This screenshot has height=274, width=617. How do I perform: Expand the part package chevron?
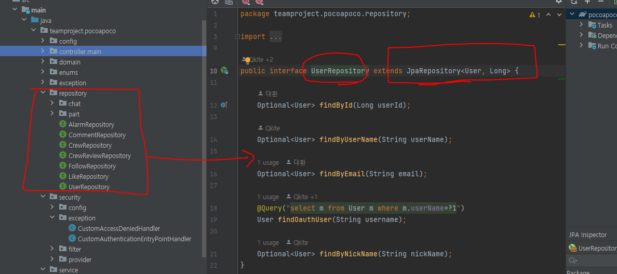[52, 114]
